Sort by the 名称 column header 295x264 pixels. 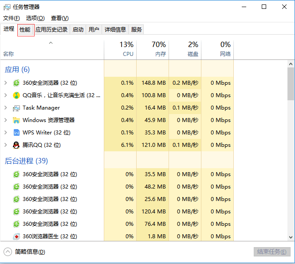click(x=52, y=50)
